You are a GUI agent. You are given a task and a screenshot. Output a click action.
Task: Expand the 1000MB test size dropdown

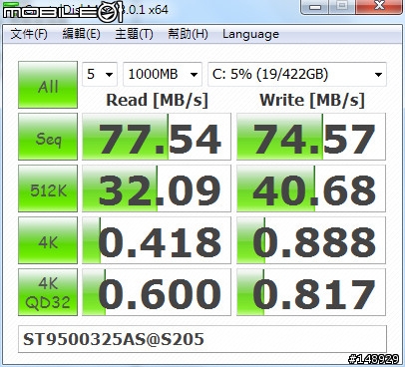[163, 74]
